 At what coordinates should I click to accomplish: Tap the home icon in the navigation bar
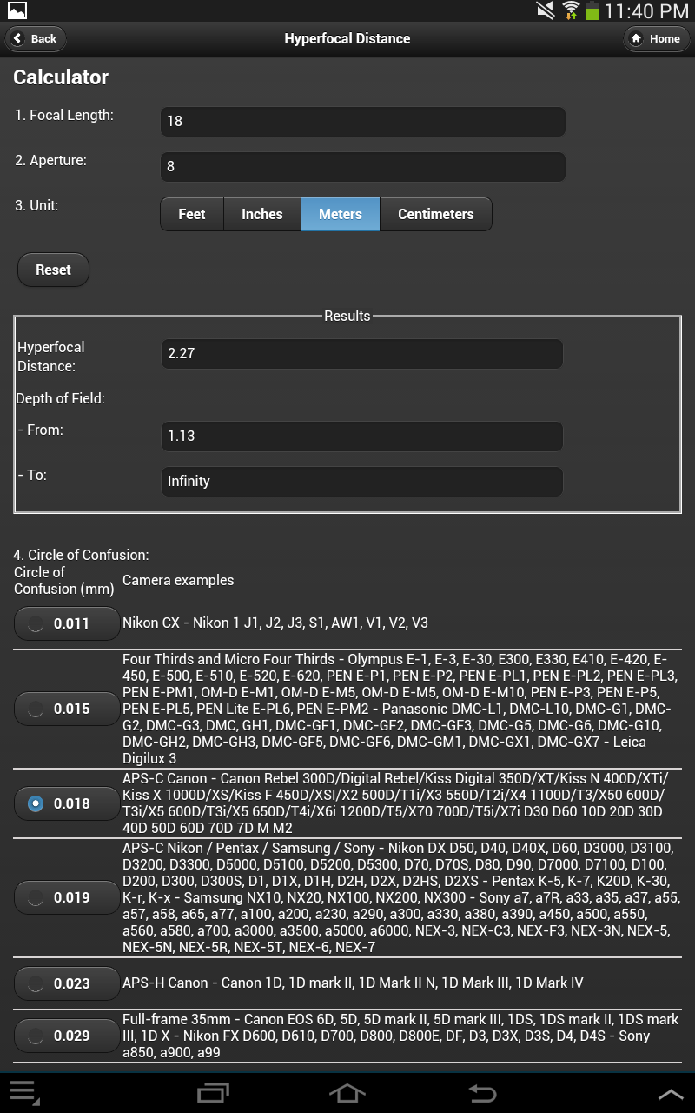pyautogui.click(x=347, y=1093)
